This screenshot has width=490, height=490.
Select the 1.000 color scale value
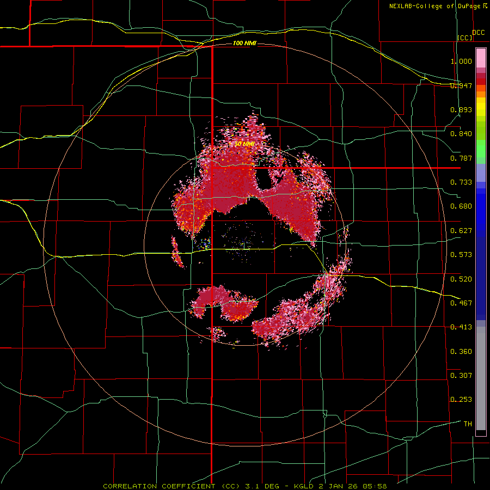[461, 61]
